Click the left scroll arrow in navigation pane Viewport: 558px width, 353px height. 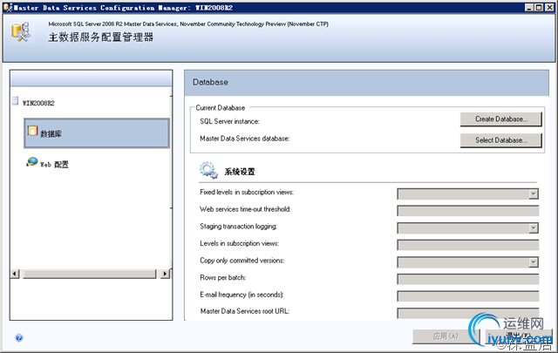(15, 274)
